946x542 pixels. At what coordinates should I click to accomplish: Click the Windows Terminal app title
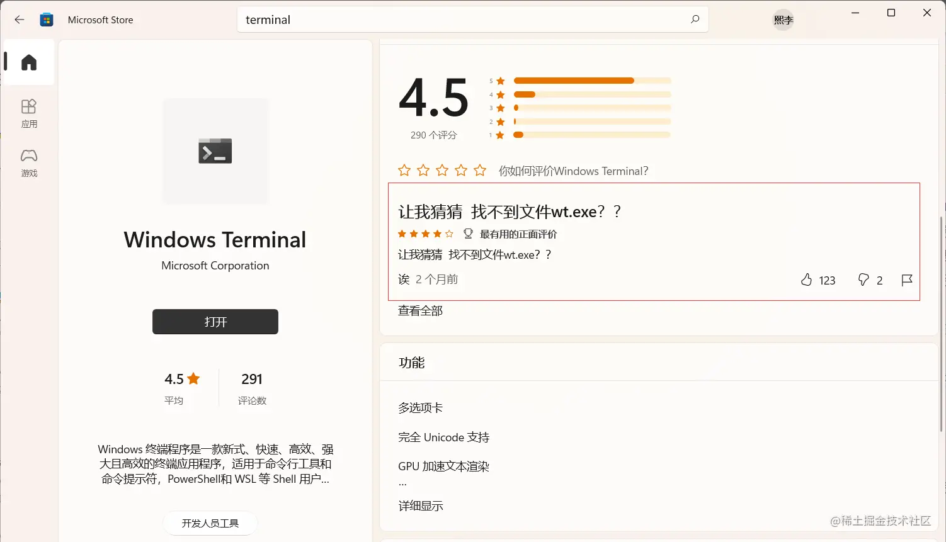pos(215,240)
